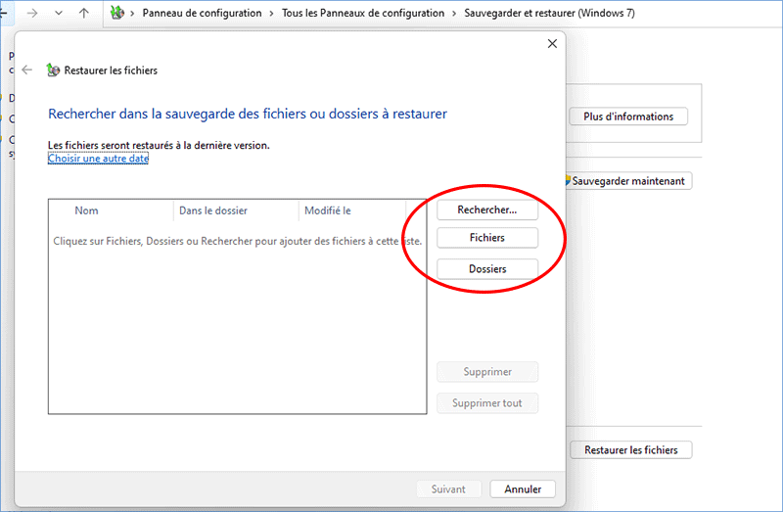The image size is (783, 512).
Task: Go back using the dialog's arrow
Action: [27, 70]
